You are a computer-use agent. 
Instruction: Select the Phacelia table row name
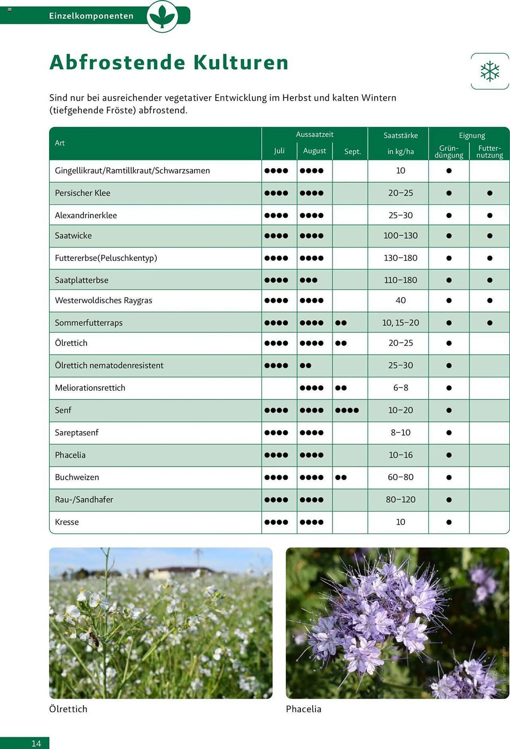[x=70, y=455]
